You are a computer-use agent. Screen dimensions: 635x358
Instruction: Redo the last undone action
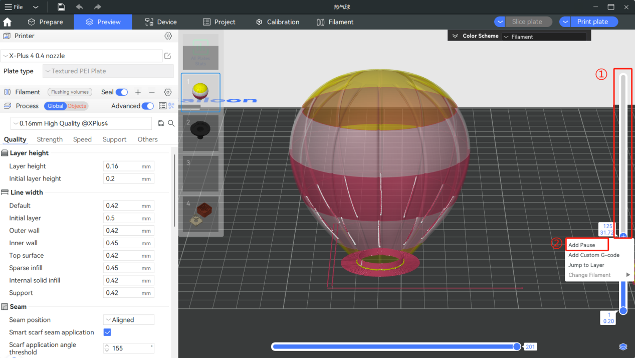[x=97, y=7]
